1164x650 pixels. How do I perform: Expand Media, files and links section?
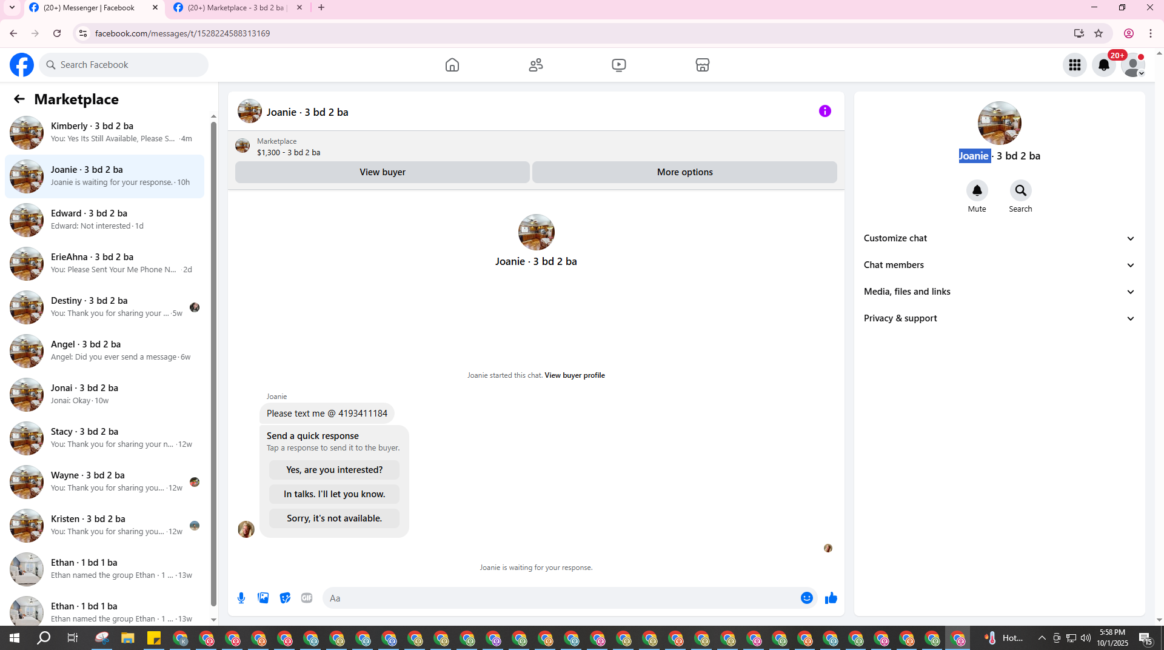click(999, 292)
